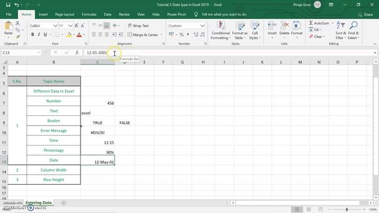Screen dimensions: 379x213
Task: Switch to the Review tab
Action: point(124,14)
